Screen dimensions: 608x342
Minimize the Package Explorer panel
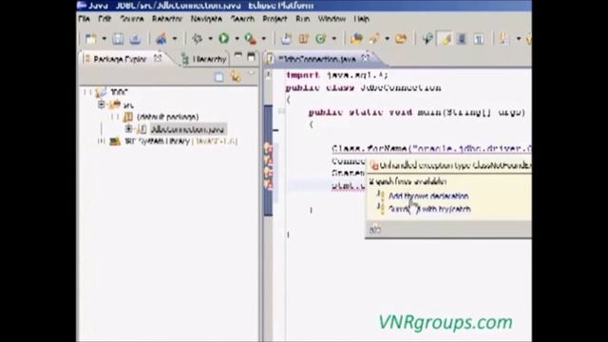(238, 56)
